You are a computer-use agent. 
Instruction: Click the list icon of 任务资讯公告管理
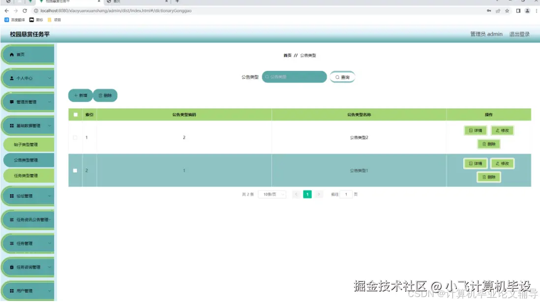pyautogui.click(x=12, y=220)
